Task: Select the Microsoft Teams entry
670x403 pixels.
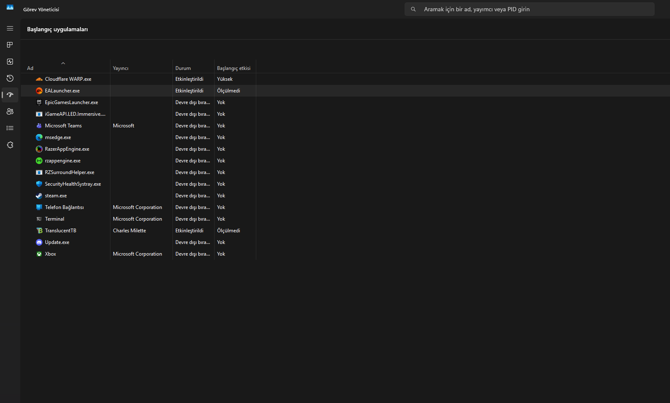Action: (x=63, y=126)
